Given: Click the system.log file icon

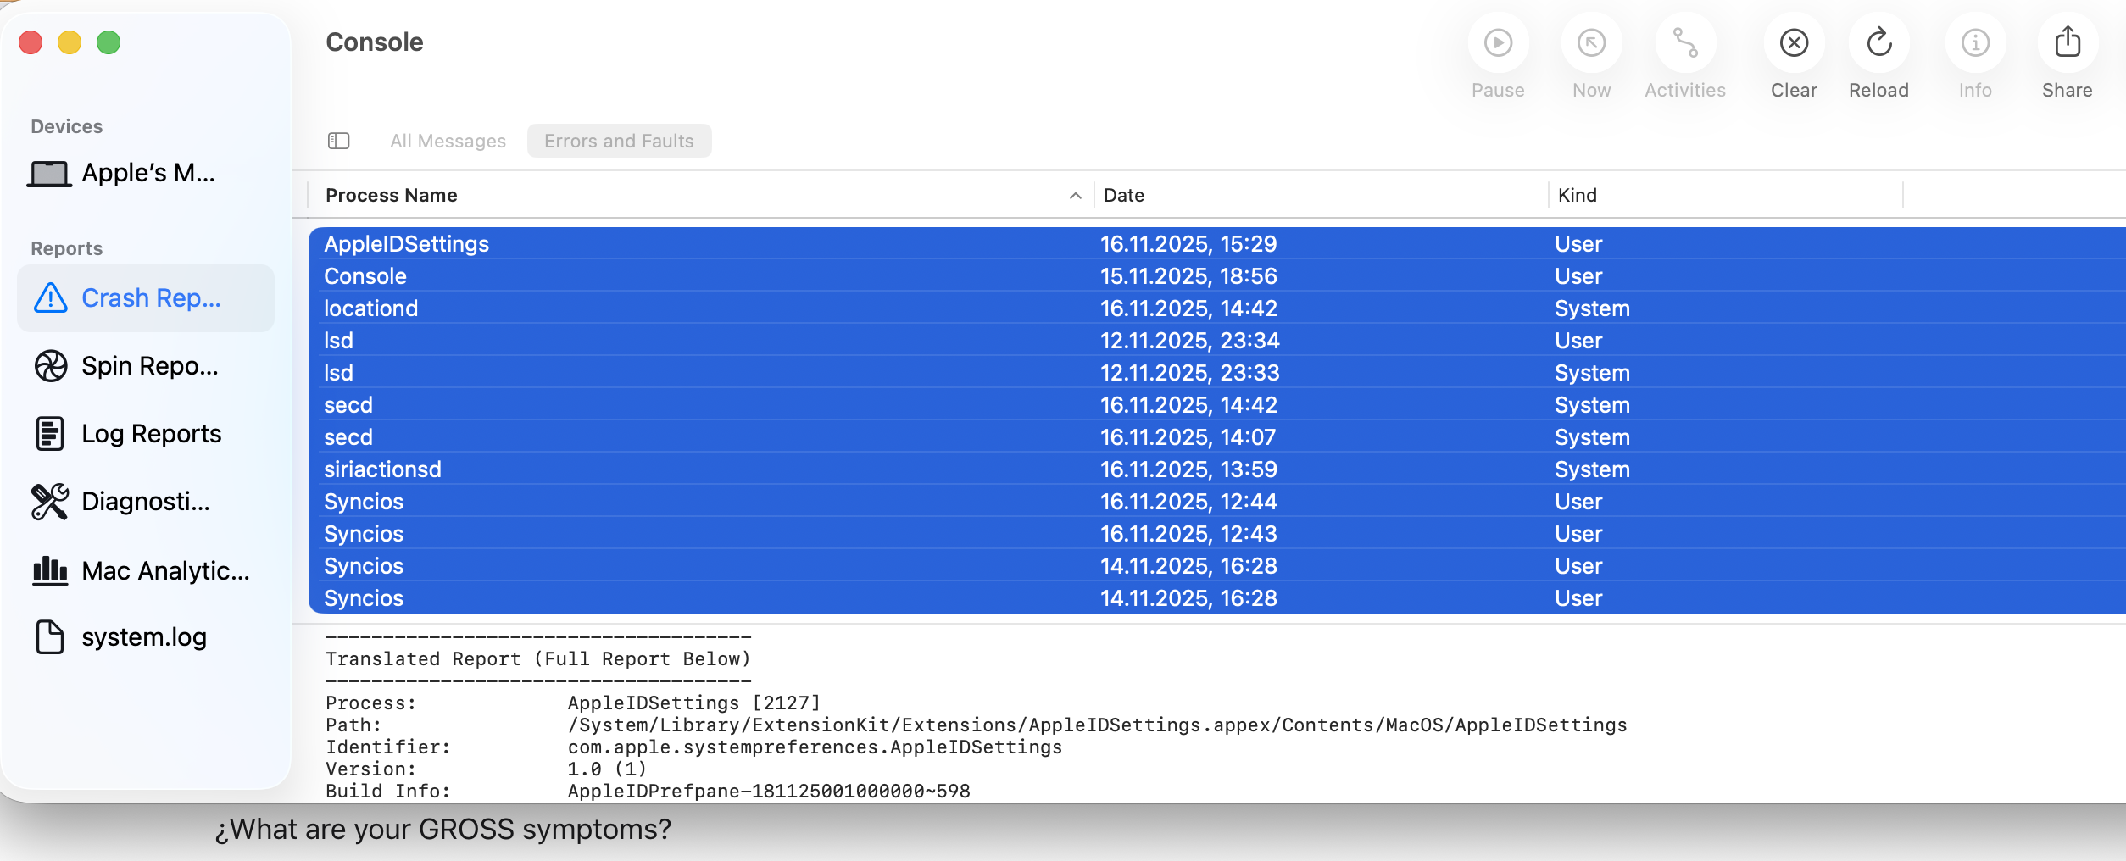Looking at the screenshot, I should (50, 637).
